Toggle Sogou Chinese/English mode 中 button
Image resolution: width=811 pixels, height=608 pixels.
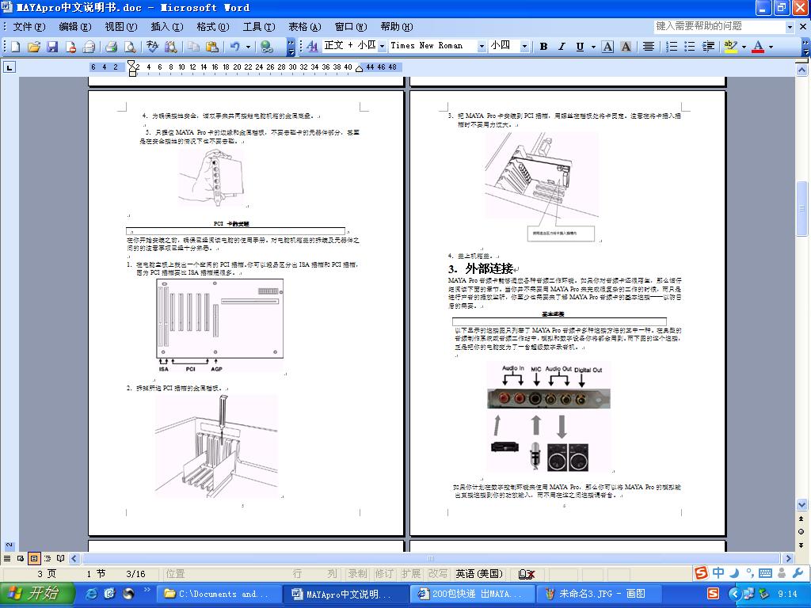click(x=718, y=573)
